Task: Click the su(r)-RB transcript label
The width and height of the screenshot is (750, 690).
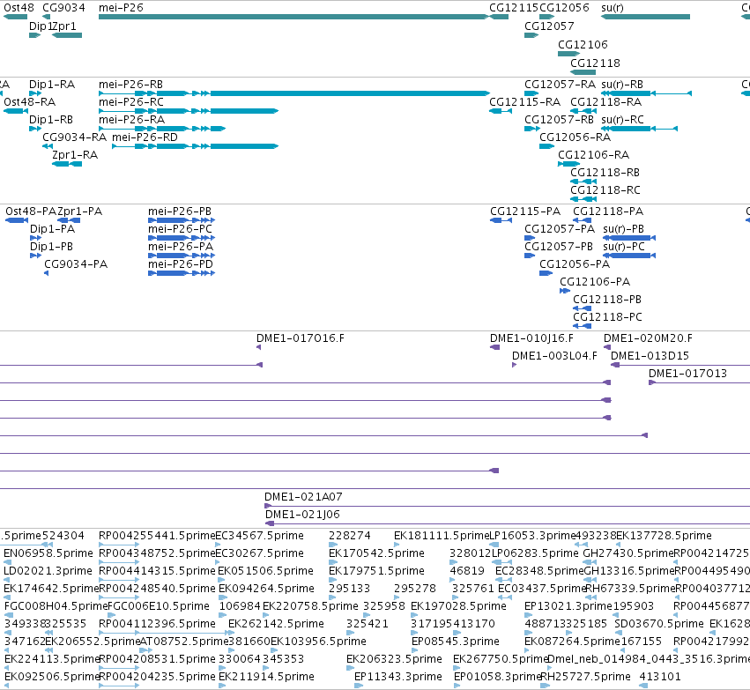Action: point(622,85)
